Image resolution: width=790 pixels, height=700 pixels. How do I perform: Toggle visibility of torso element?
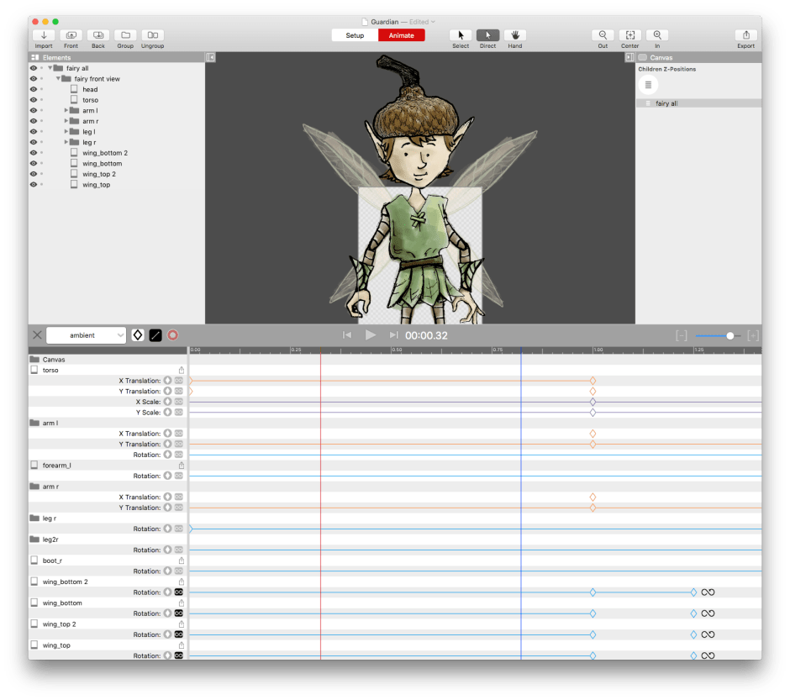(x=34, y=100)
